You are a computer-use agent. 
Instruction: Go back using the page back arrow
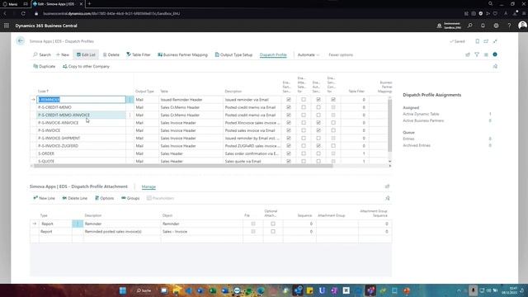point(20,41)
